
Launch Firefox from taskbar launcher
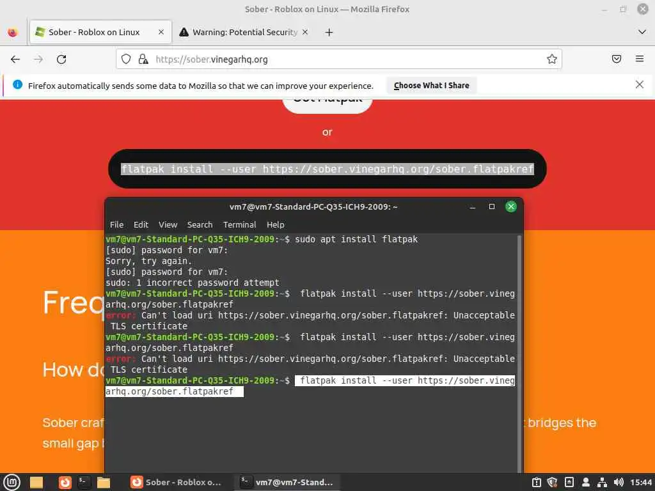[x=65, y=482]
